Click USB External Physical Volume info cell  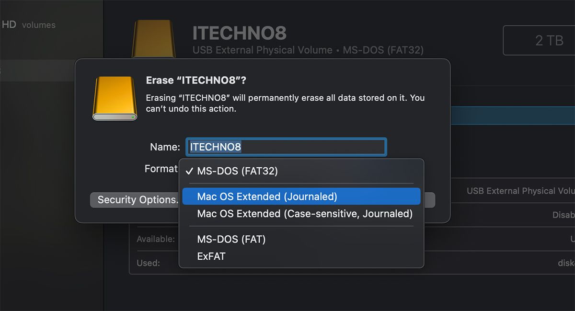coord(521,191)
